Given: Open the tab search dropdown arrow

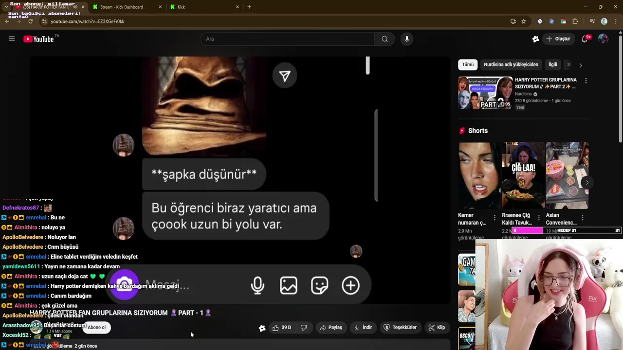Looking at the screenshot, I should (x=6, y=7).
